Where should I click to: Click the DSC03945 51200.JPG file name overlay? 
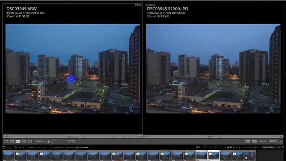pyautogui.click(x=168, y=9)
